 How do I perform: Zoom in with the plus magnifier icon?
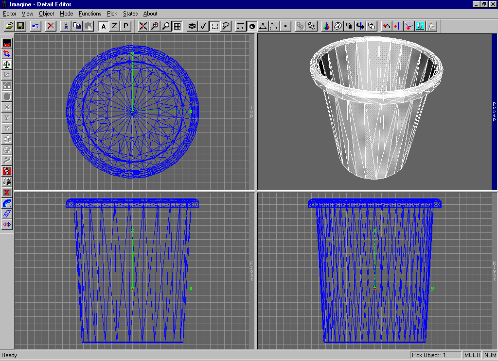click(155, 26)
